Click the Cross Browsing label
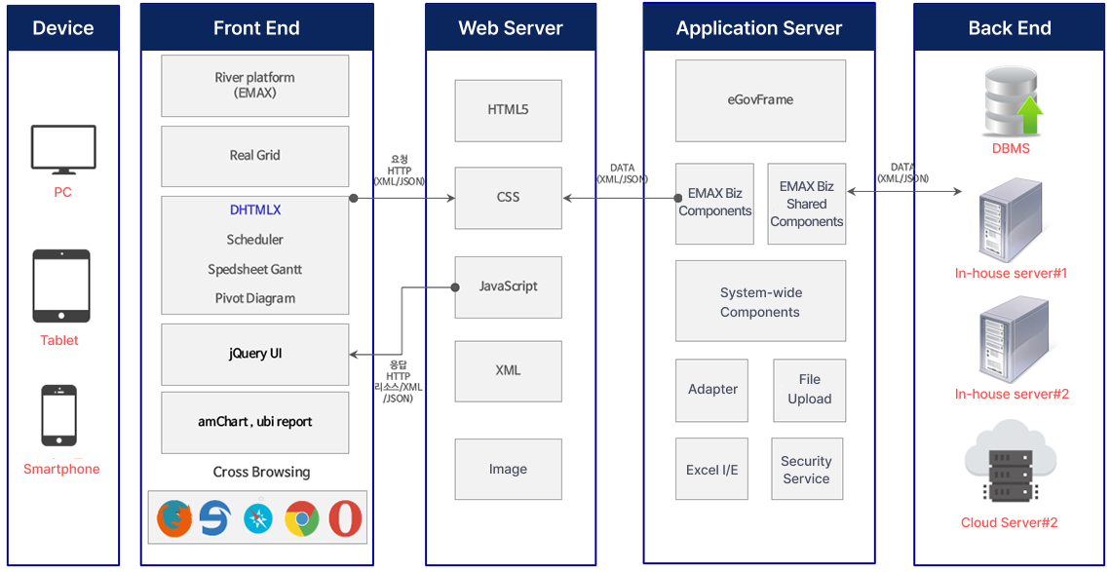This screenshot has width=1111, height=572. pos(261,472)
